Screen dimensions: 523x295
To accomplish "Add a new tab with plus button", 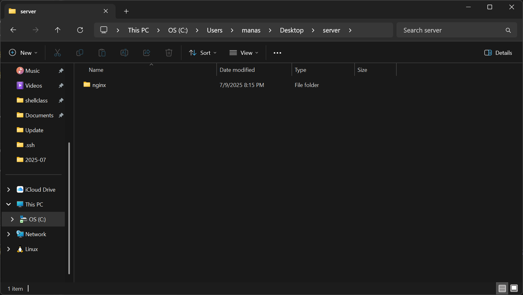I will [x=126, y=11].
